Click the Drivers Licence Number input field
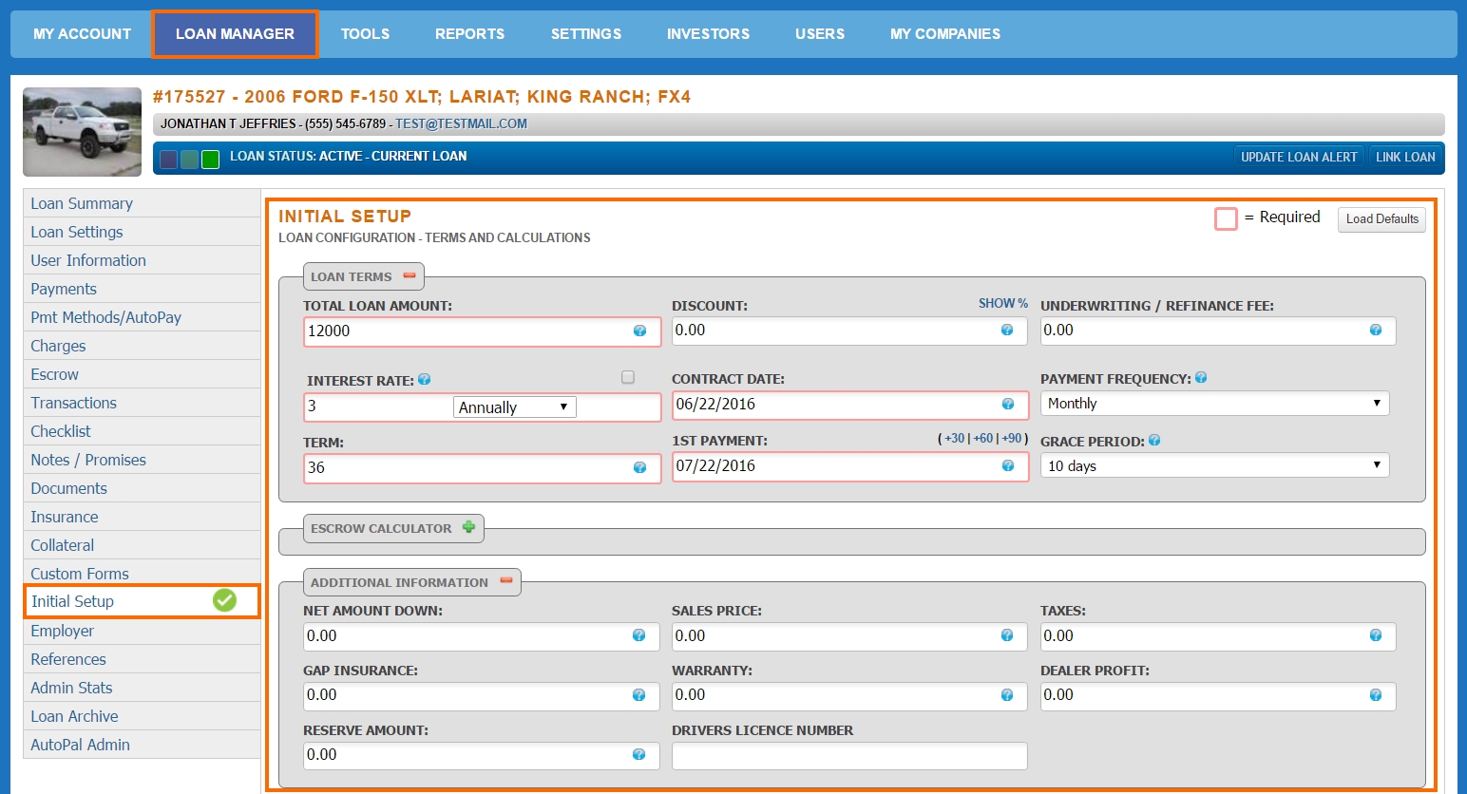The image size is (1467, 794). pyautogui.click(x=849, y=756)
